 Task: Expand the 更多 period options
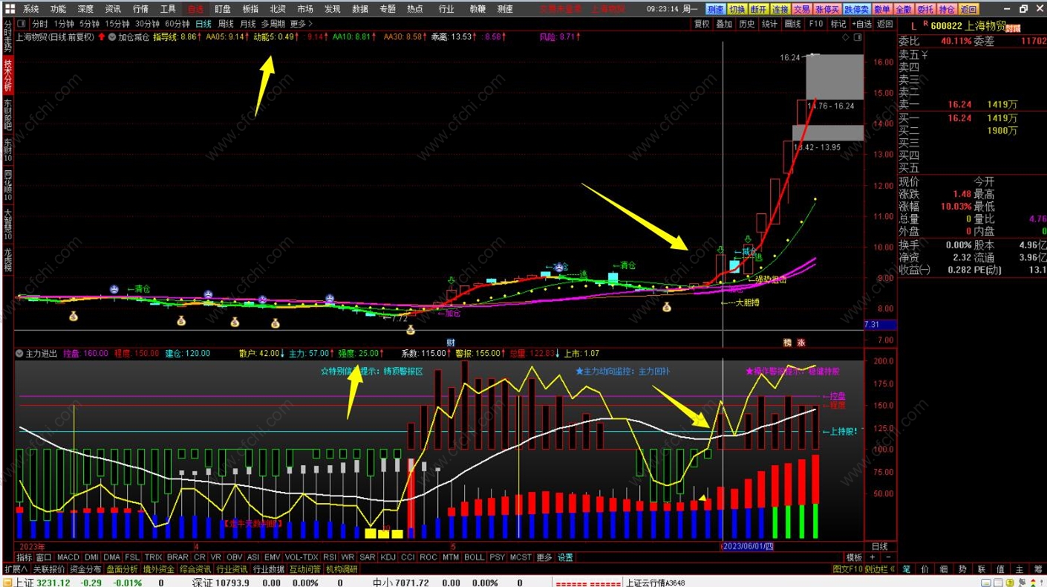(301, 24)
